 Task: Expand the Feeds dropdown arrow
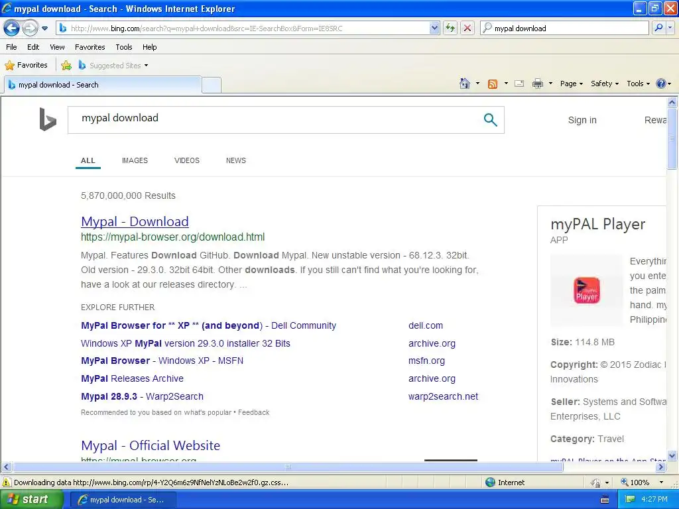click(506, 84)
